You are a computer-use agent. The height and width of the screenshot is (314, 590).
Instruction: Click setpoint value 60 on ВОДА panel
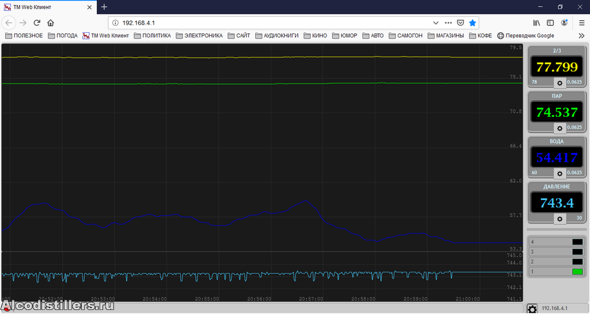534,173
